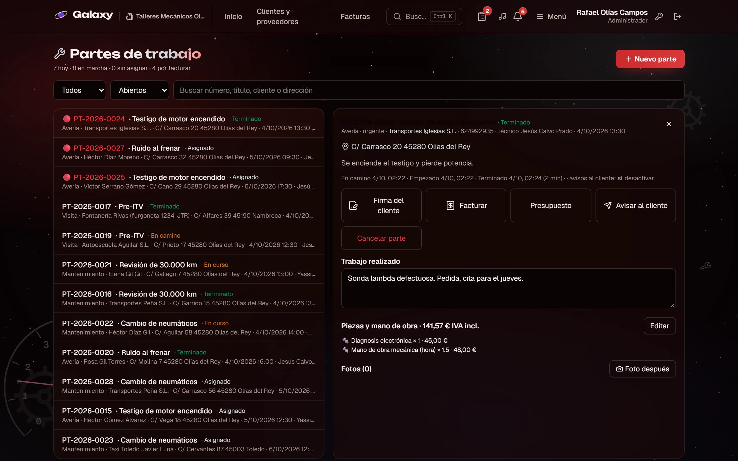Open the music note icon in header
This screenshot has width=738, height=461.
coord(502,16)
